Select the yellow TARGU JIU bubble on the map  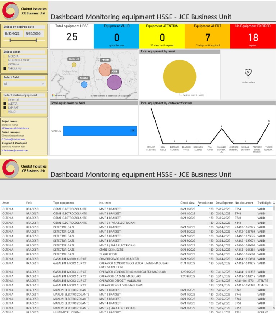pyautogui.click(x=74, y=65)
